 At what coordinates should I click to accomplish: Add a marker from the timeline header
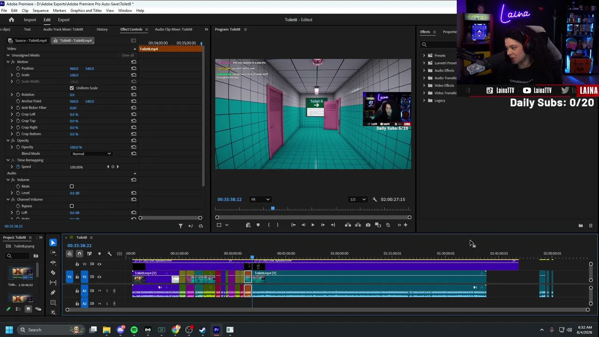tap(99, 254)
